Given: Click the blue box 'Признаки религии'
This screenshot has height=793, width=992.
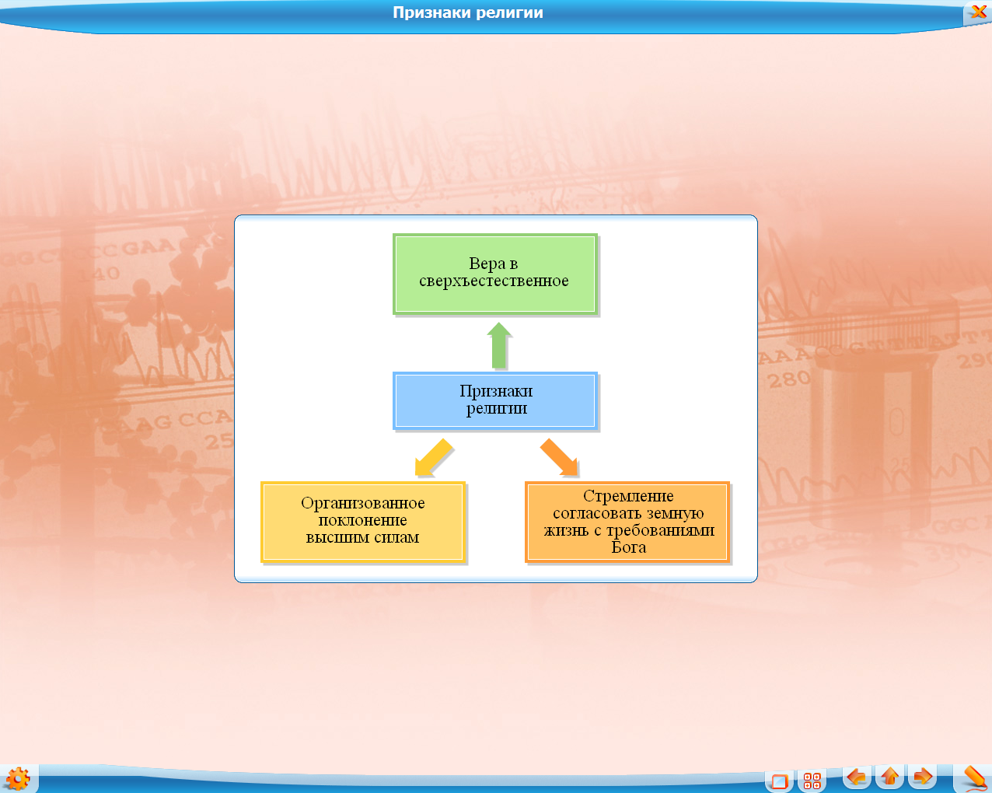Looking at the screenshot, I should [495, 400].
